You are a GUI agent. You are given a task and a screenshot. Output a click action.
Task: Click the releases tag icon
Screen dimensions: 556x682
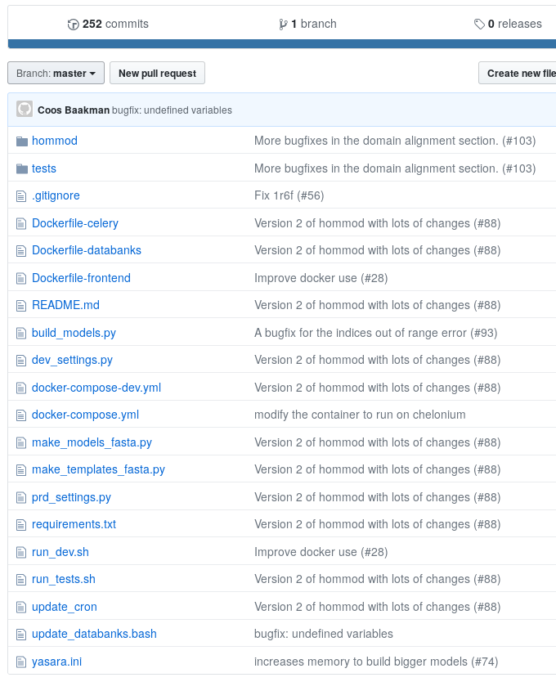(x=479, y=25)
